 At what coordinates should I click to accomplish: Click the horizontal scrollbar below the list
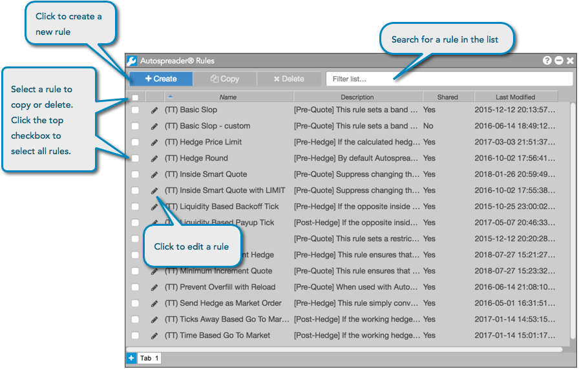(x=344, y=349)
